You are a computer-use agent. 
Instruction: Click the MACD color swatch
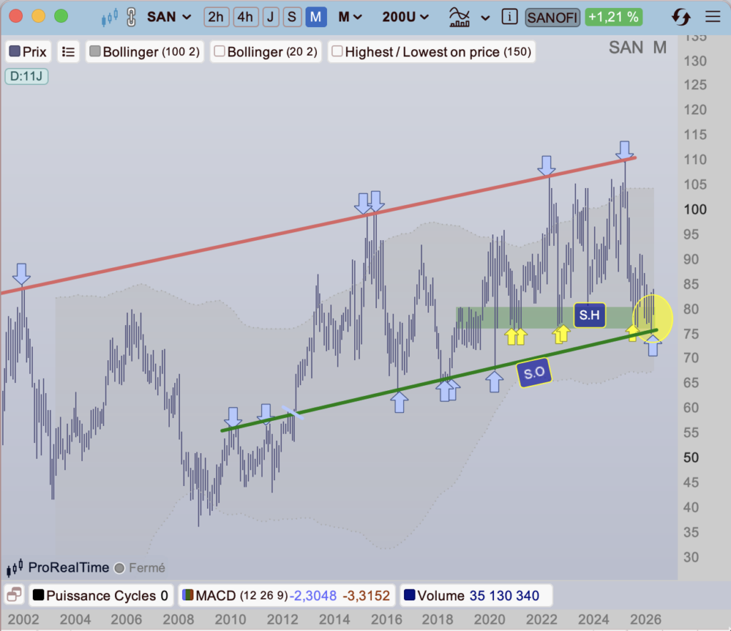point(188,595)
